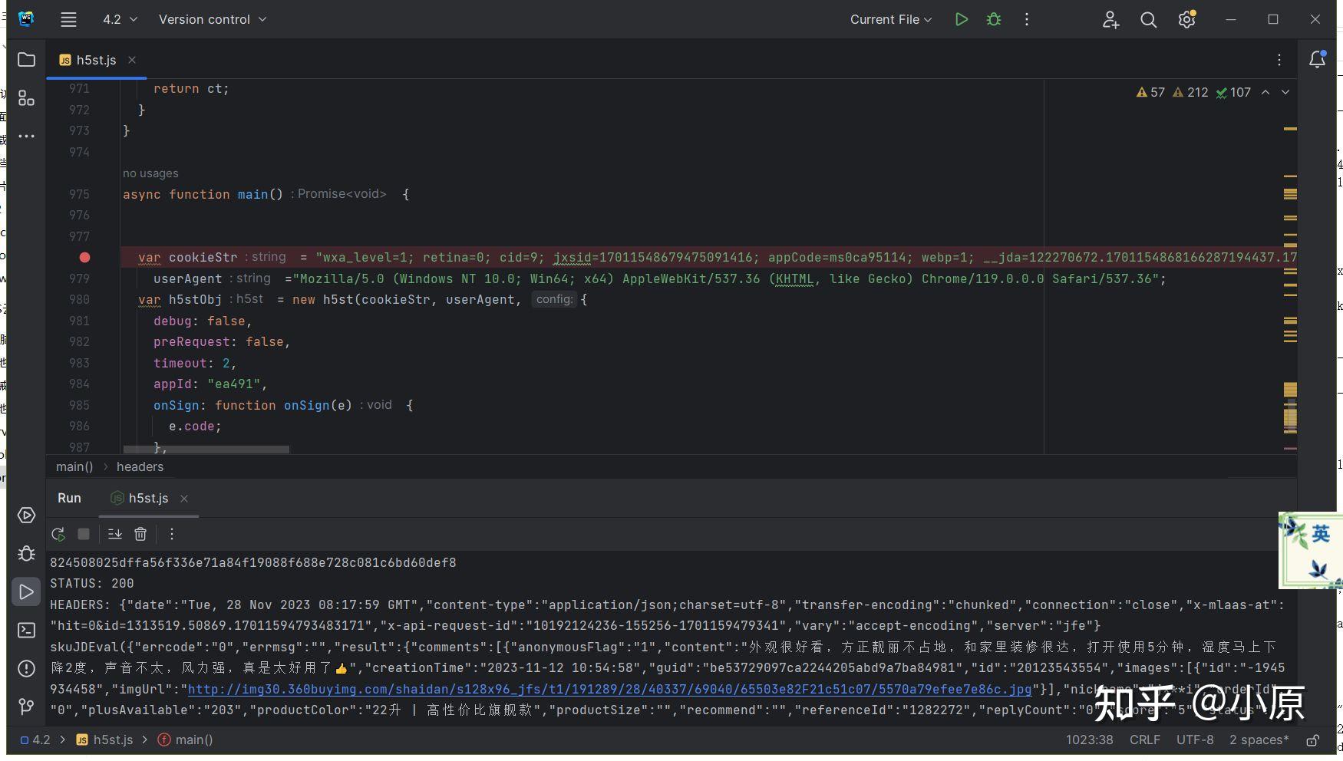Start debugging with the bug icon
This screenshot has width=1343, height=761.
(x=994, y=20)
